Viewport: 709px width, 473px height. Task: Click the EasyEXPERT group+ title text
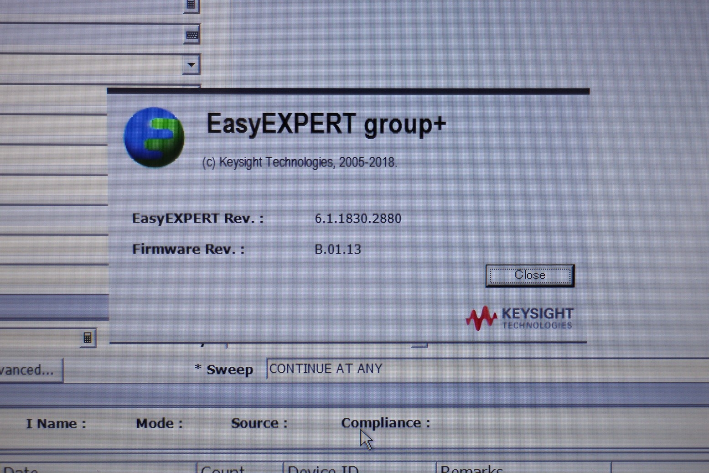(326, 124)
